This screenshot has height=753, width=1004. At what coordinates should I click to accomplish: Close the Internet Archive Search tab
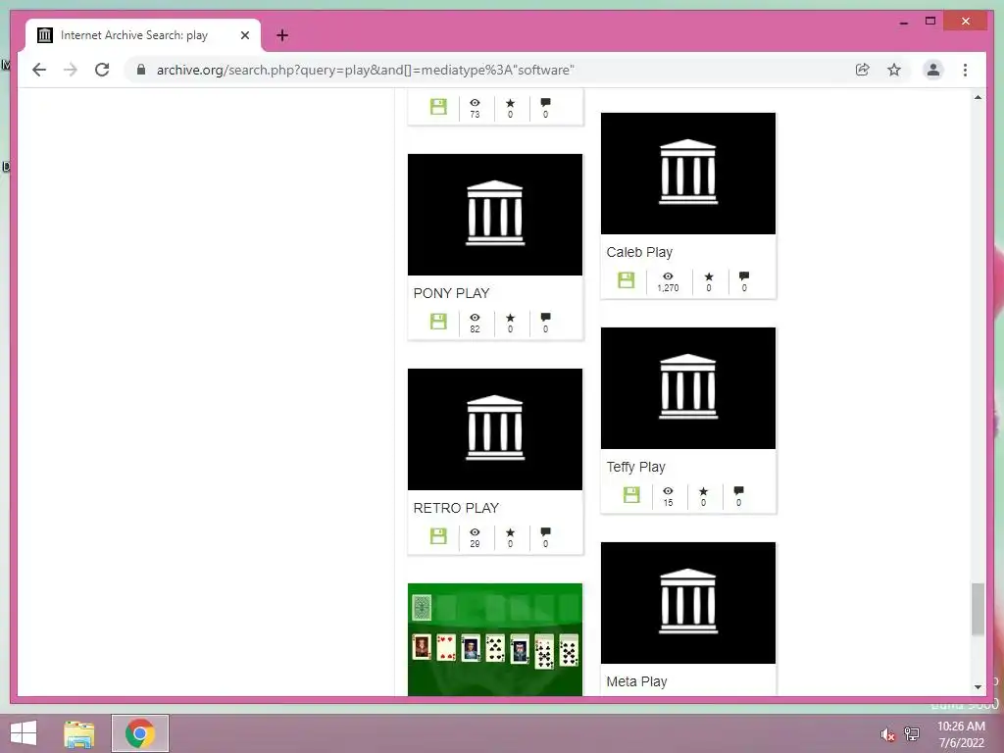pyautogui.click(x=244, y=35)
